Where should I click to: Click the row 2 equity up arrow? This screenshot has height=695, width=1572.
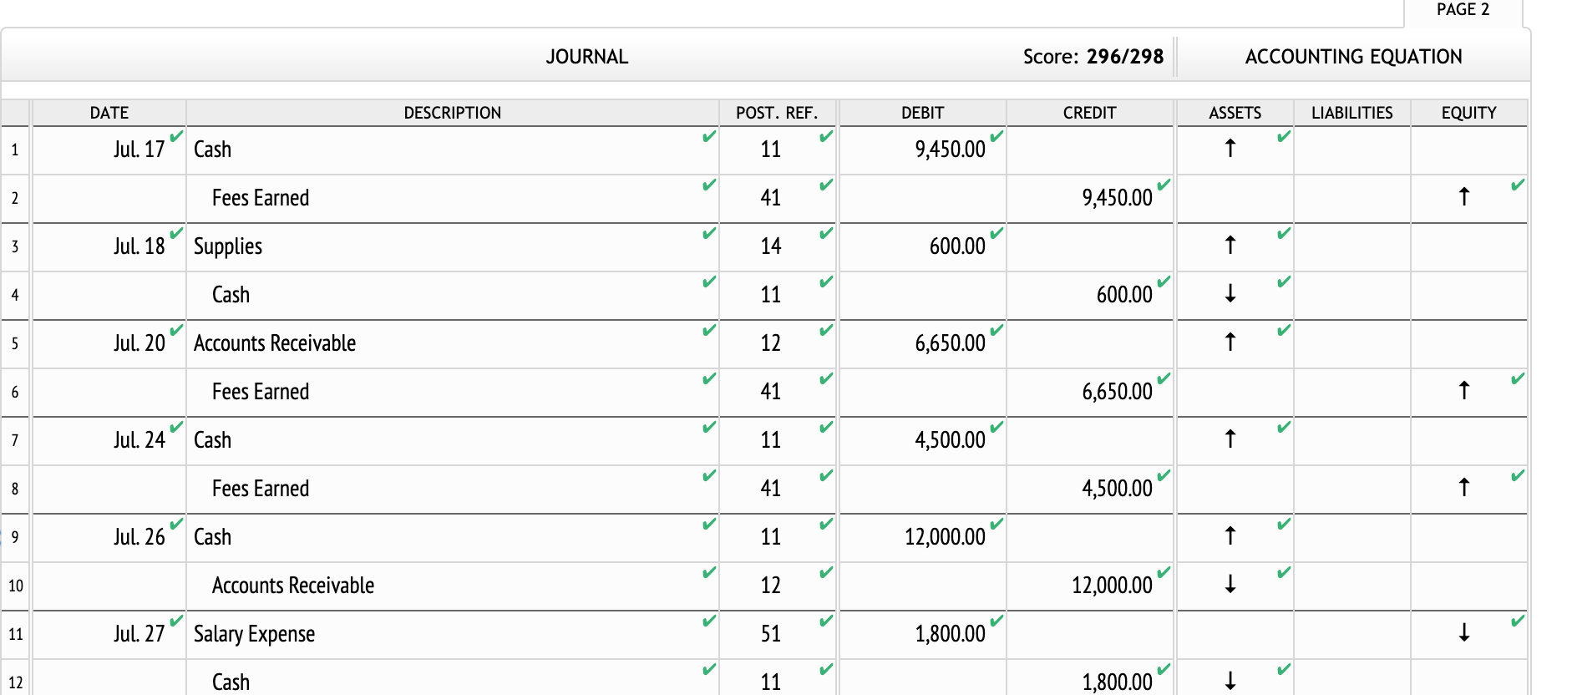[x=1463, y=197]
